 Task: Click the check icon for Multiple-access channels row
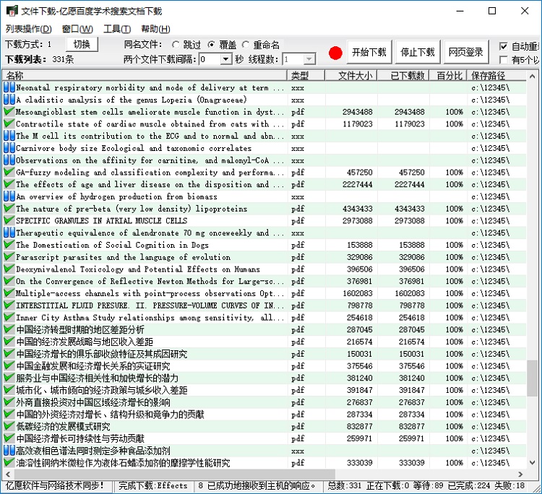coord(9,293)
